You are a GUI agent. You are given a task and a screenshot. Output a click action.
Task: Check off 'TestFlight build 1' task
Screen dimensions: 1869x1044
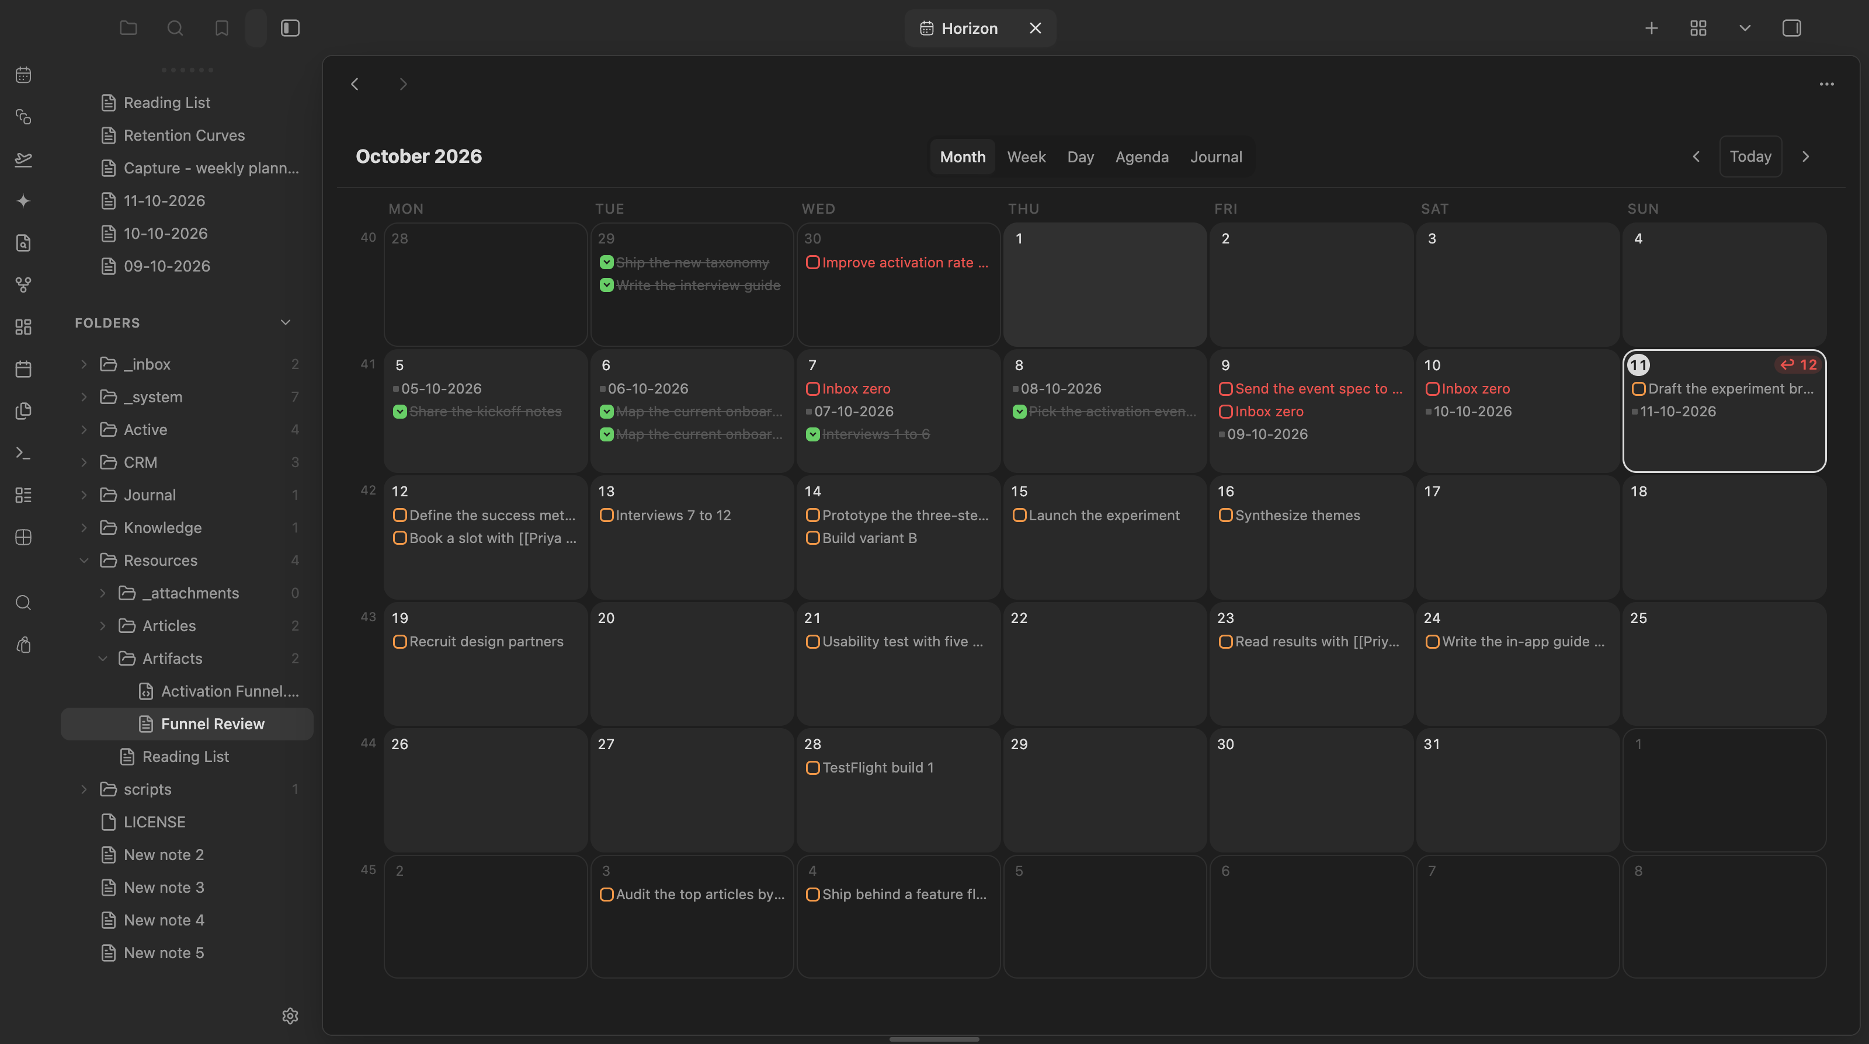coord(812,768)
